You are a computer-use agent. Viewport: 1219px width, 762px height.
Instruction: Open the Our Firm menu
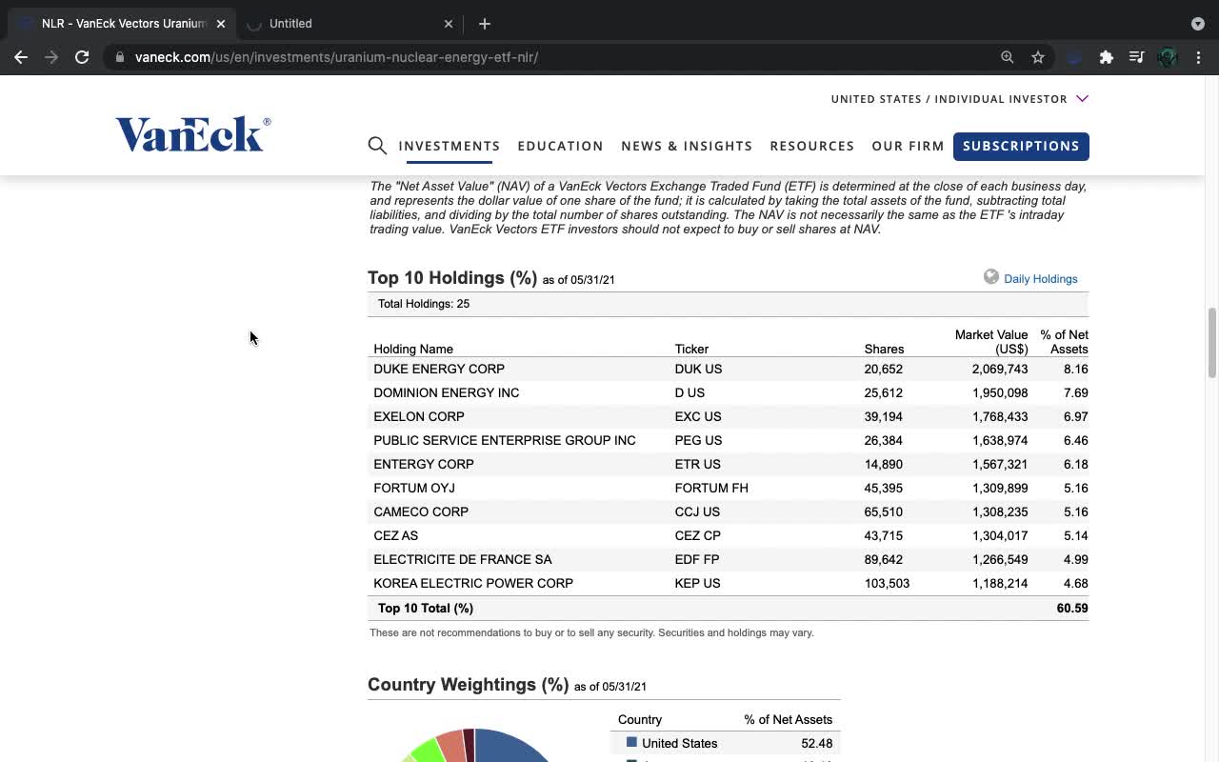click(908, 146)
